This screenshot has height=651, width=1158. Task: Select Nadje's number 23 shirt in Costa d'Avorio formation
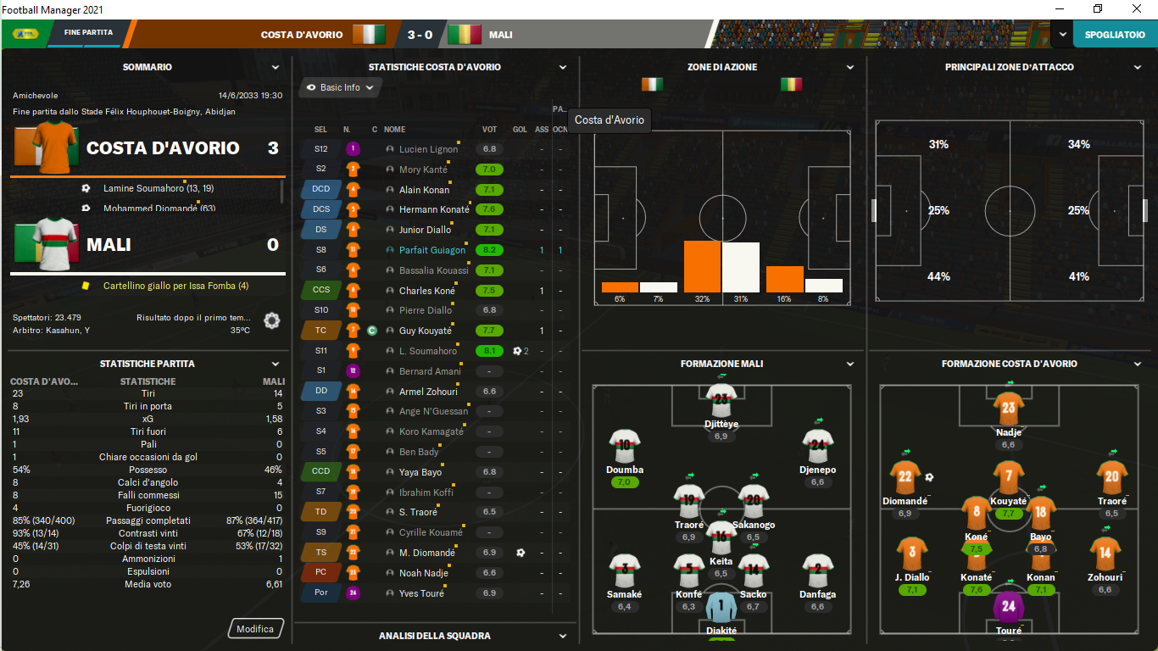1008,409
